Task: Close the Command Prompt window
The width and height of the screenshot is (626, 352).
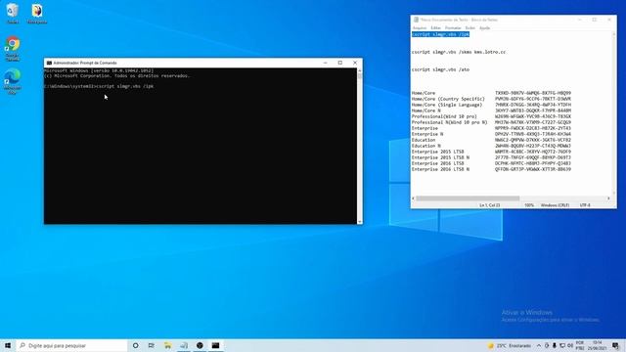Action: click(355, 63)
